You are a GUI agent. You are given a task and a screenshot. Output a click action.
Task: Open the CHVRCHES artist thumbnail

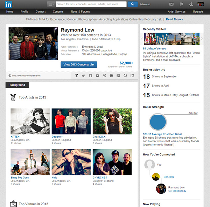point(112,162)
